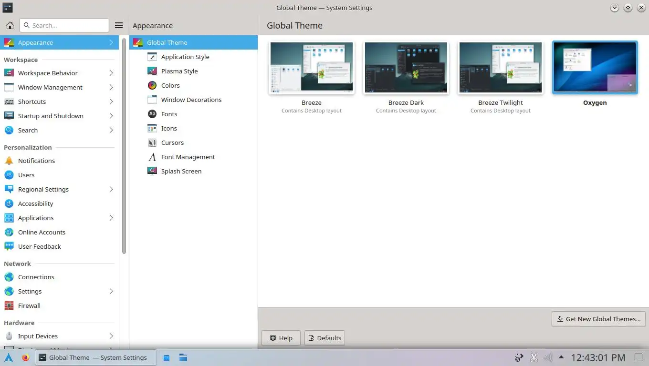Open the application launcher in the taskbar

click(9, 357)
